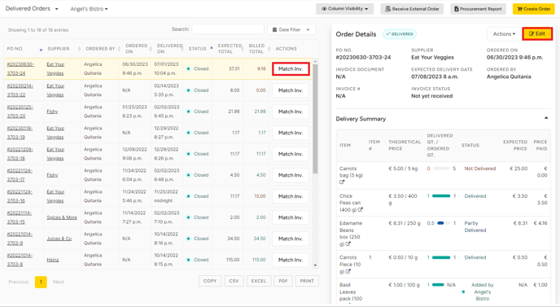Click Match Inv. for PO 20230125-3703-20
The width and height of the screenshot is (560, 307).
click(x=291, y=112)
